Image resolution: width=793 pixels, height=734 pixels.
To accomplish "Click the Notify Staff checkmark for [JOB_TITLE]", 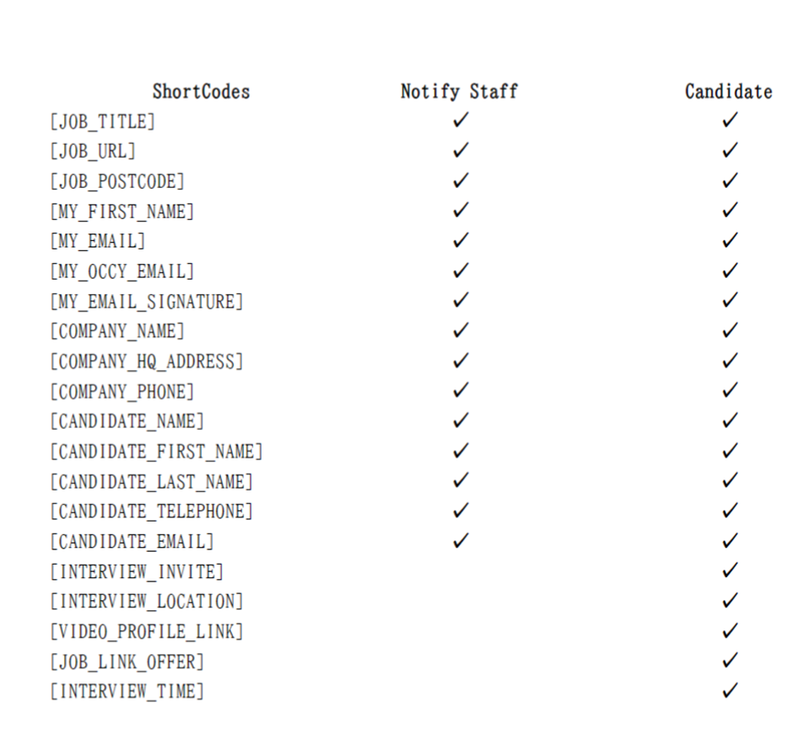I will 461,121.
